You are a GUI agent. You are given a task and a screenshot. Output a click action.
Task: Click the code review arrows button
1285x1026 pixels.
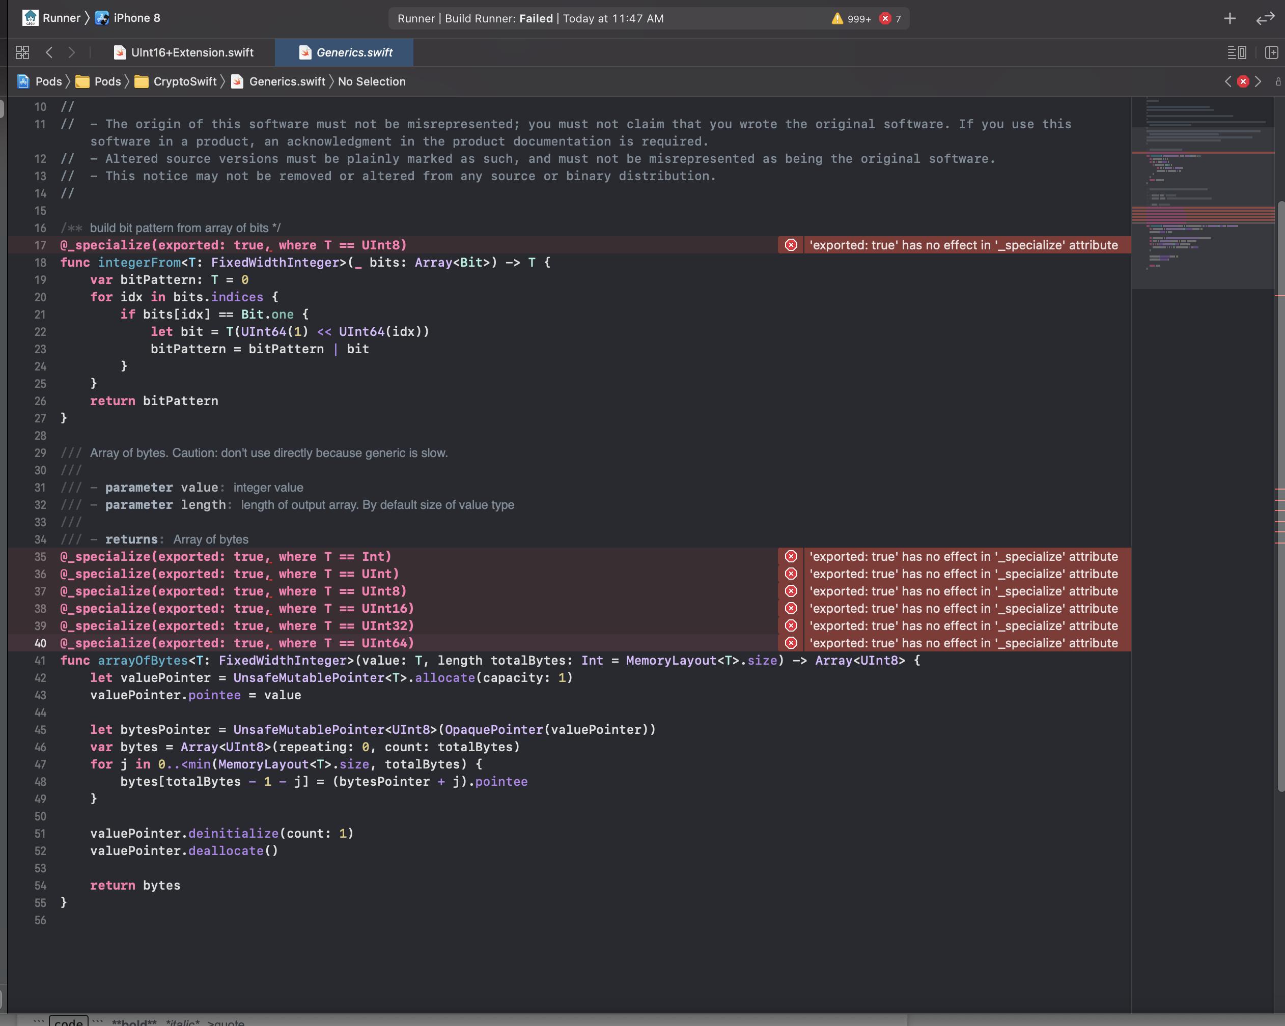tap(1265, 18)
